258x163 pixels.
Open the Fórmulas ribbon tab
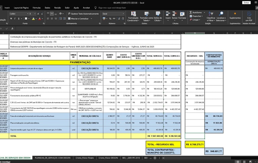[37, 7]
